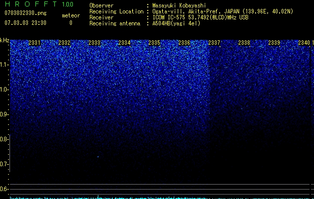
Task: Click the 2331 time marker
Action: (34, 43)
